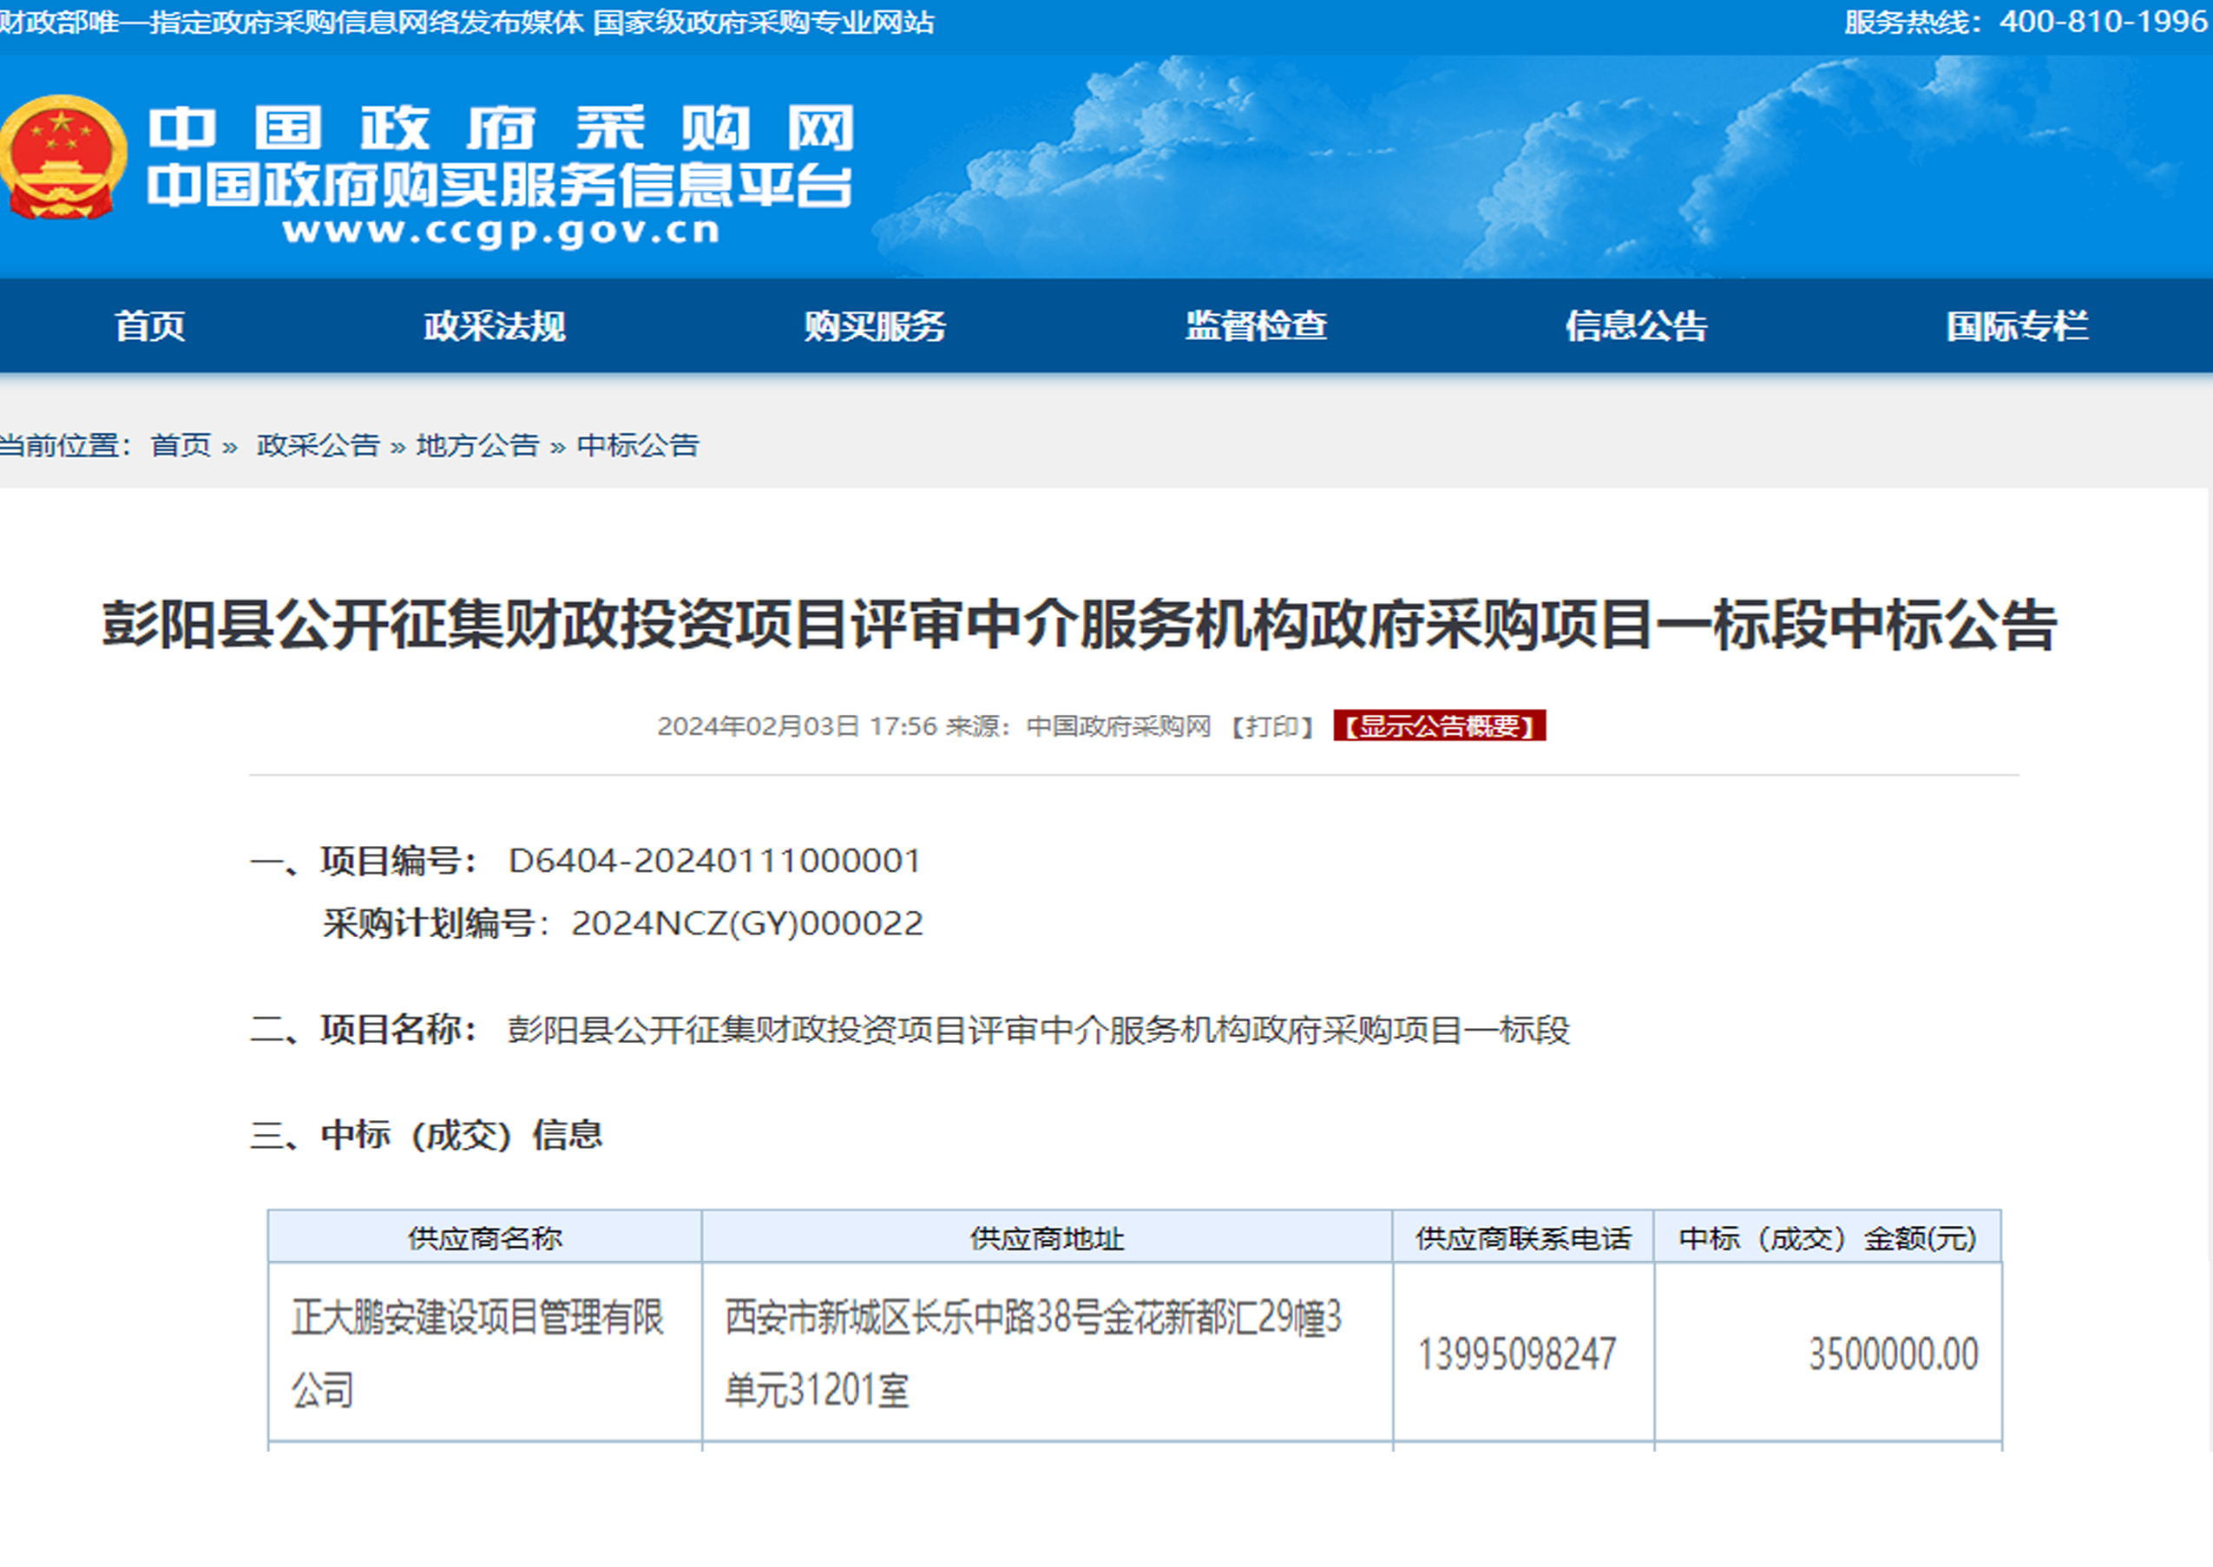The image size is (2213, 1567).
Task: Click the supplier phone number 13995098247
Action: (1516, 1354)
